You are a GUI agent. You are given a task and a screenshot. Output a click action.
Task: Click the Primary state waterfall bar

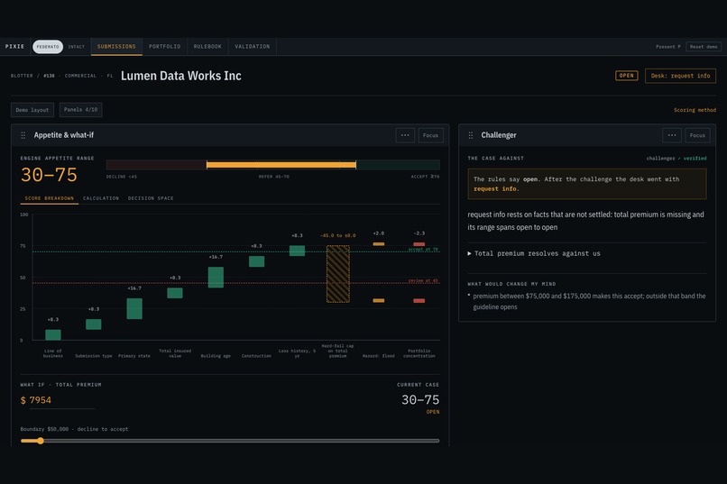(134, 308)
